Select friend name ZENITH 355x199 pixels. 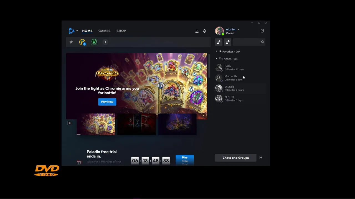[229, 97]
